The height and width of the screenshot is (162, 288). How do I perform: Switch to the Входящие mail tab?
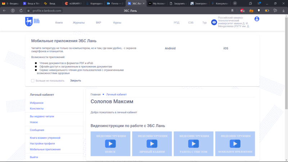point(11,4)
